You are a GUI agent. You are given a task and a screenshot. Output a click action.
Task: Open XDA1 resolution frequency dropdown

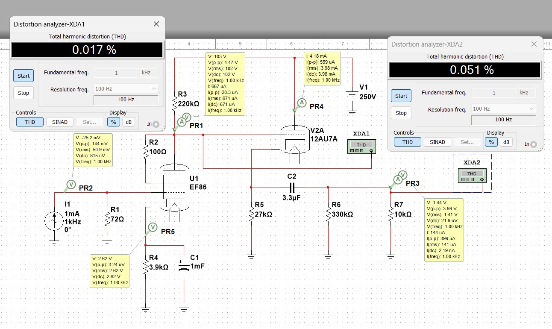(x=126, y=89)
